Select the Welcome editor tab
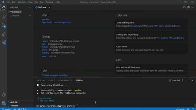This screenshot has height=110, width=196. click(x=42, y=7)
